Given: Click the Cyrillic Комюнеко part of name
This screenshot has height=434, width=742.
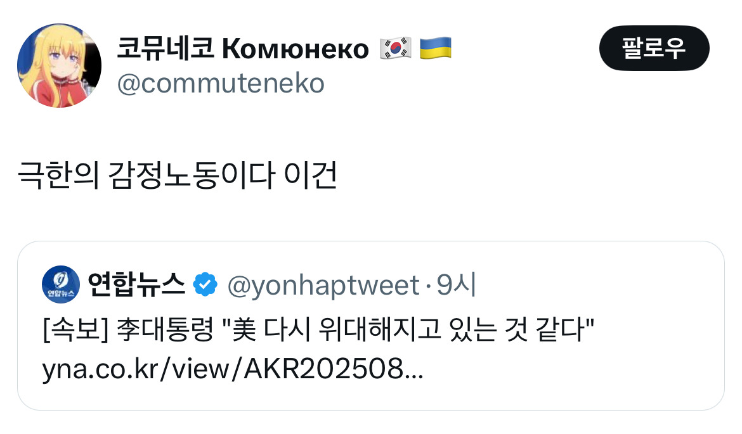Looking at the screenshot, I should click(296, 49).
